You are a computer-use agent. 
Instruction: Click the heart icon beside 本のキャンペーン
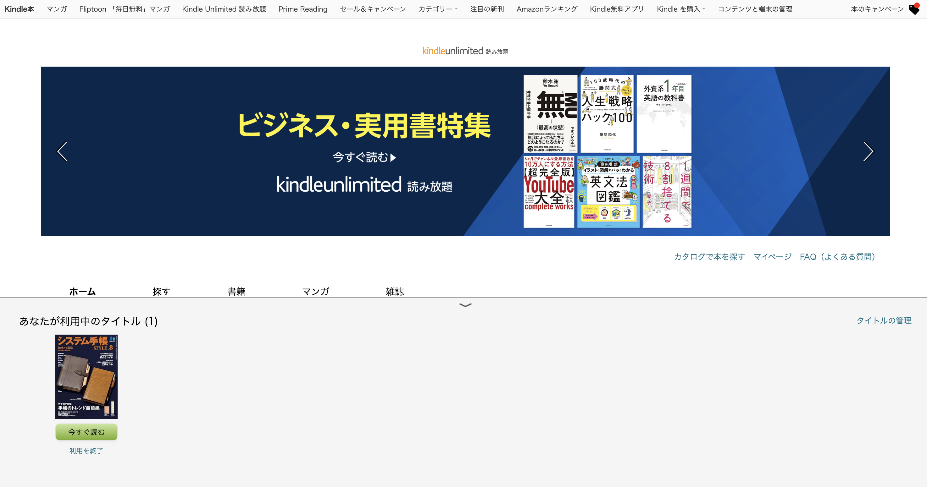pos(914,9)
